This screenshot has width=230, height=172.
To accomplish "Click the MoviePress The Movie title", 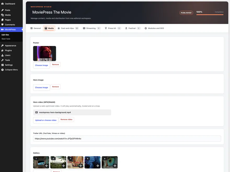I will pos(52,12).
